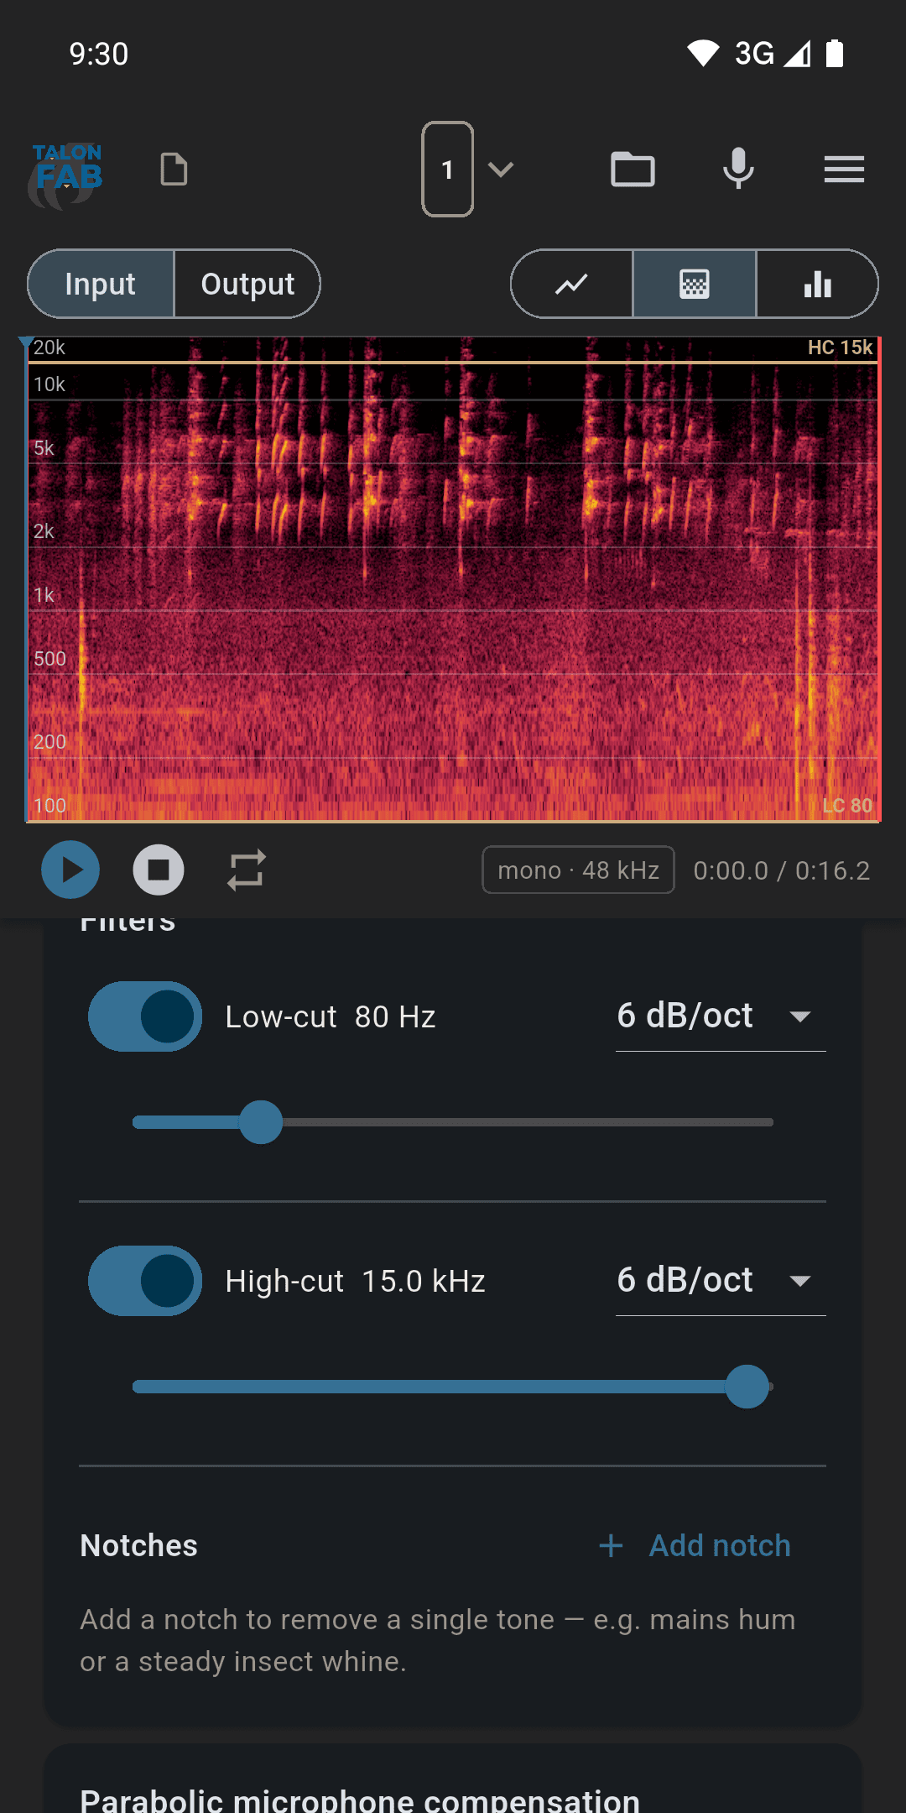Image resolution: width=906 pixels, height=1813 pixels.
Task: Click the HC 15k marker on spectrogram
Action: [x=840, y=347]
